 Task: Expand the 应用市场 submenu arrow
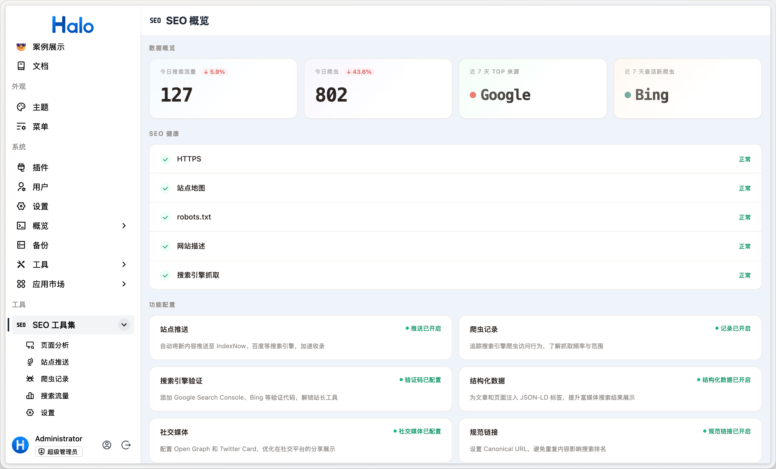click(x=124, y=284)
